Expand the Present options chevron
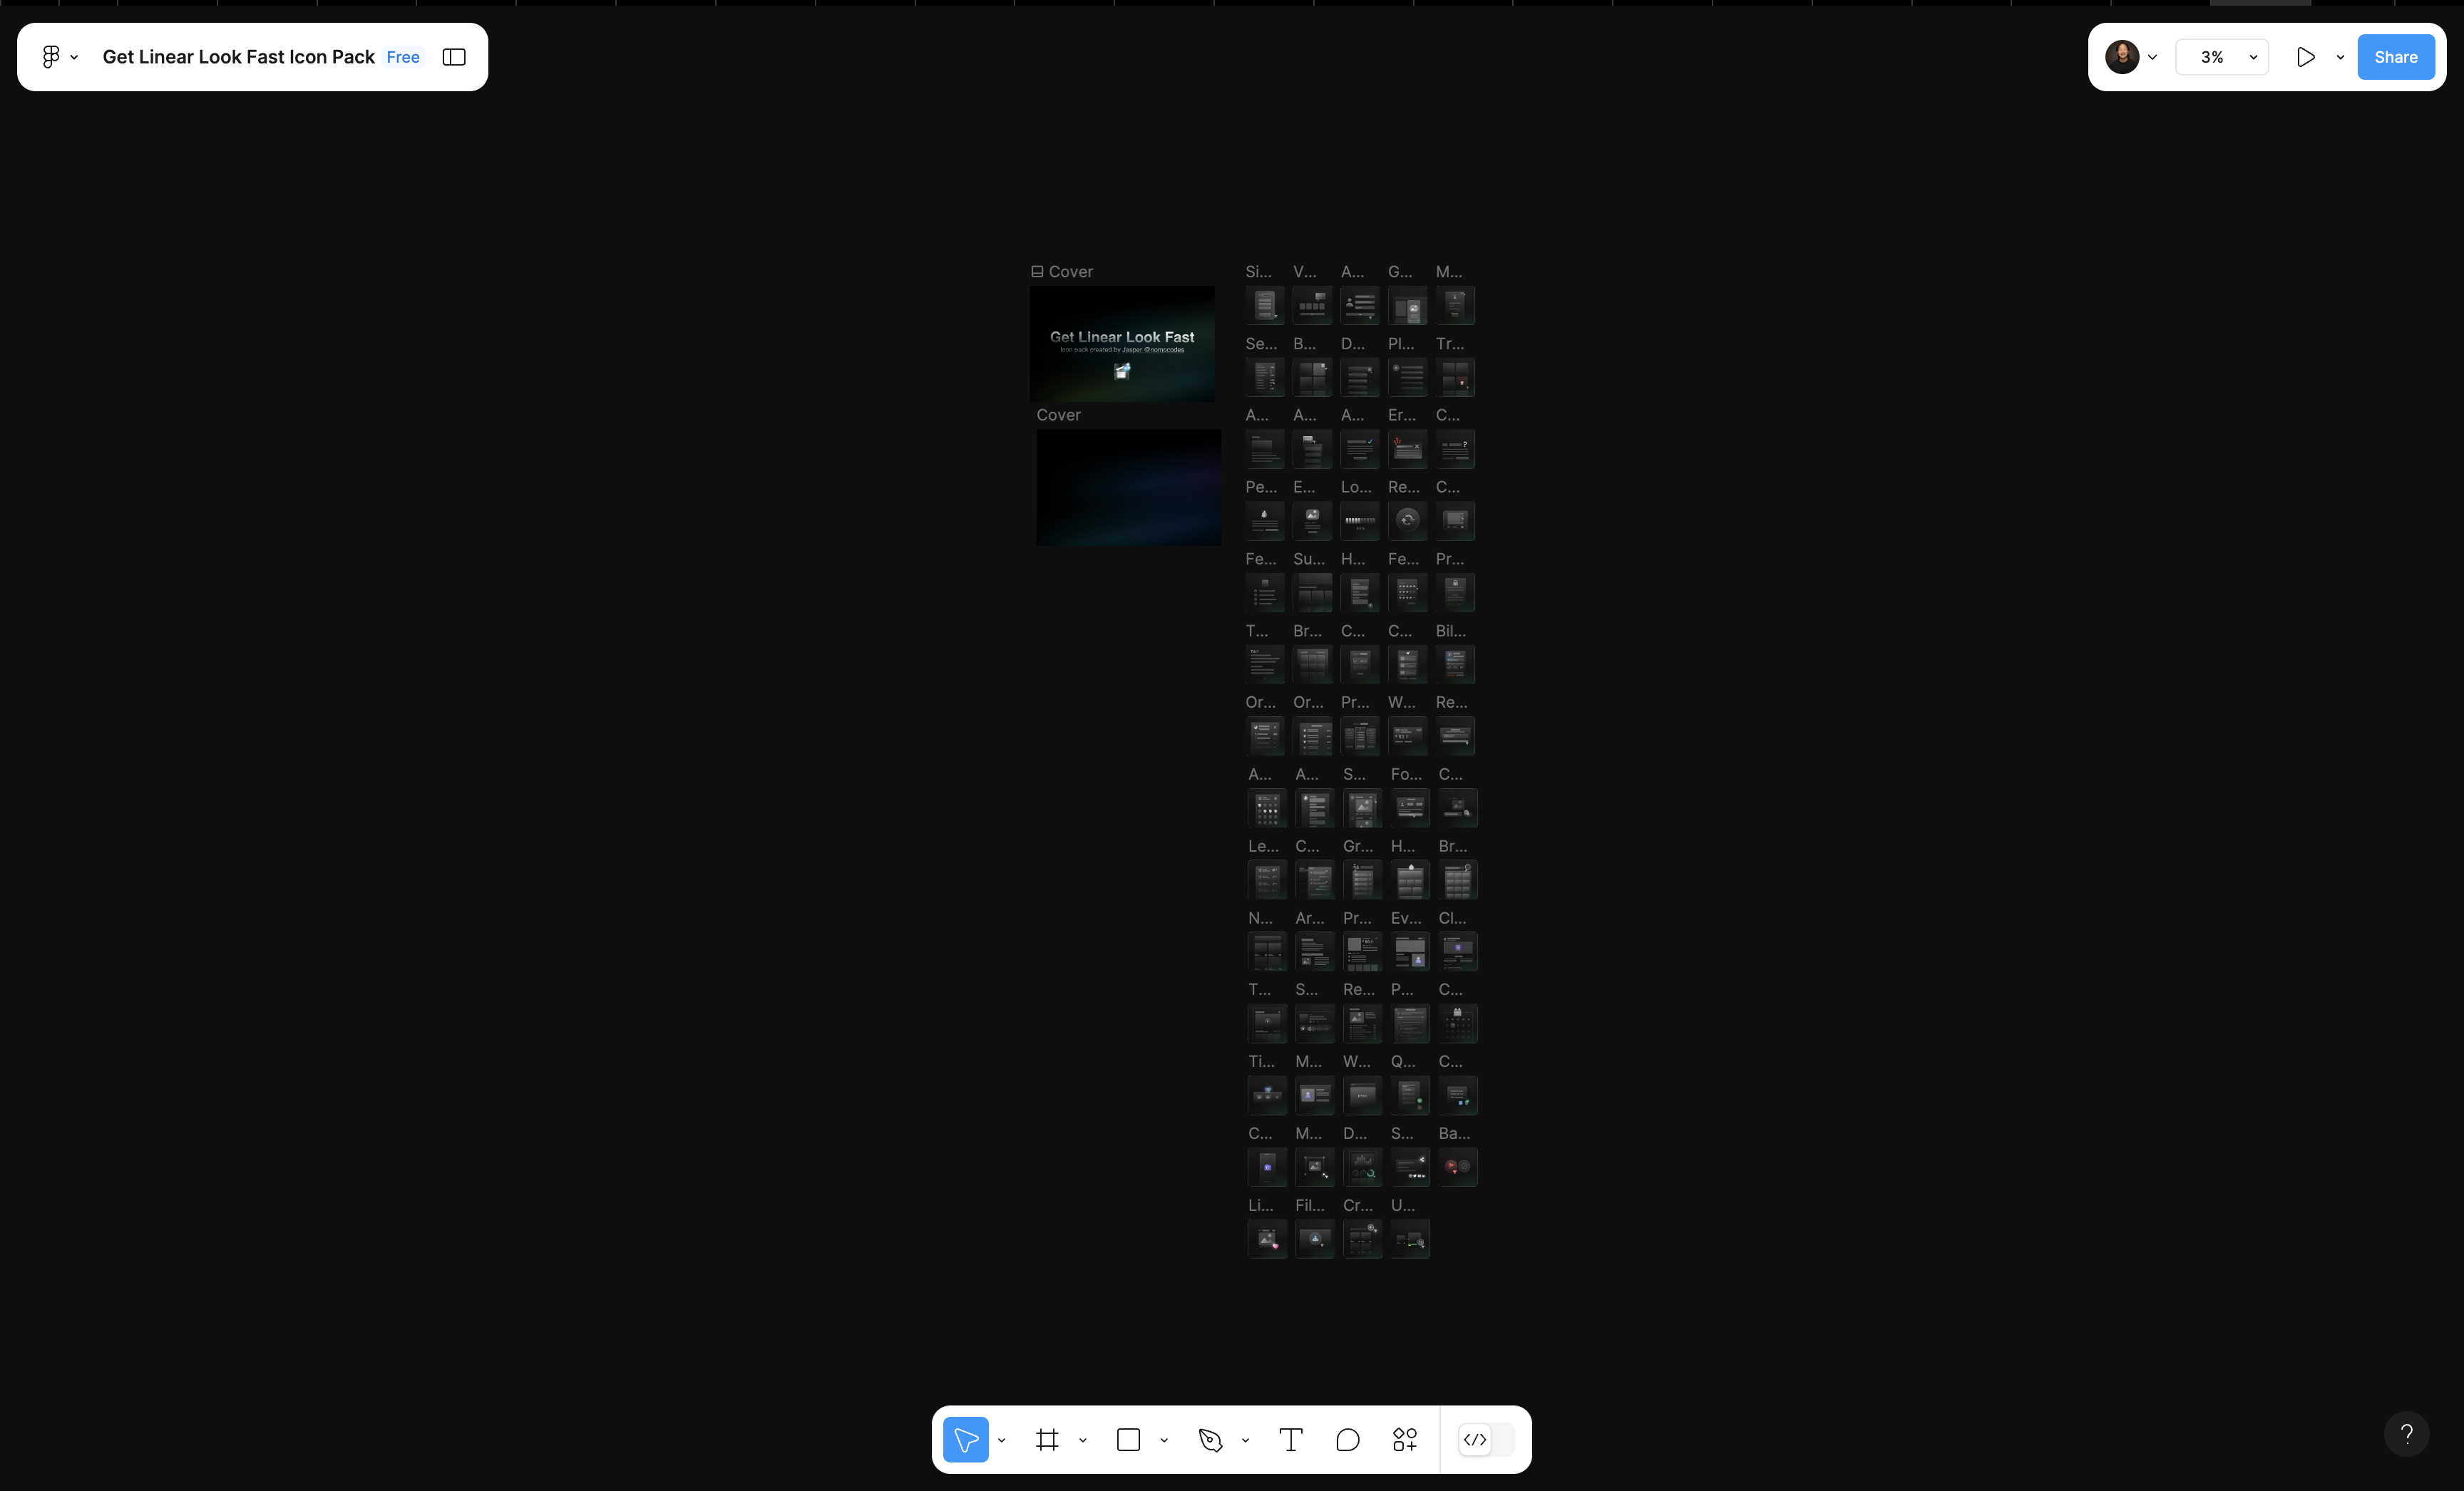The width and height of the screenshot is (2464, 1491). tap(2340, 57)
